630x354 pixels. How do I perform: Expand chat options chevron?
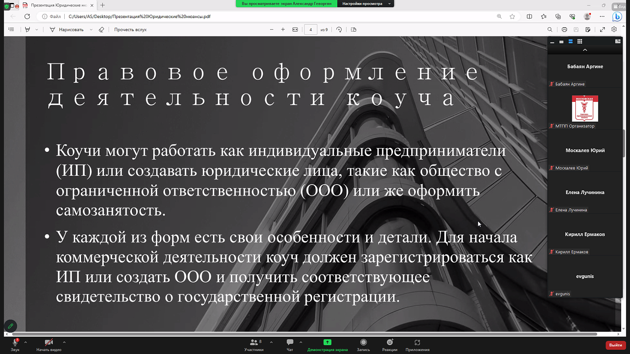(x=301, y=342)
